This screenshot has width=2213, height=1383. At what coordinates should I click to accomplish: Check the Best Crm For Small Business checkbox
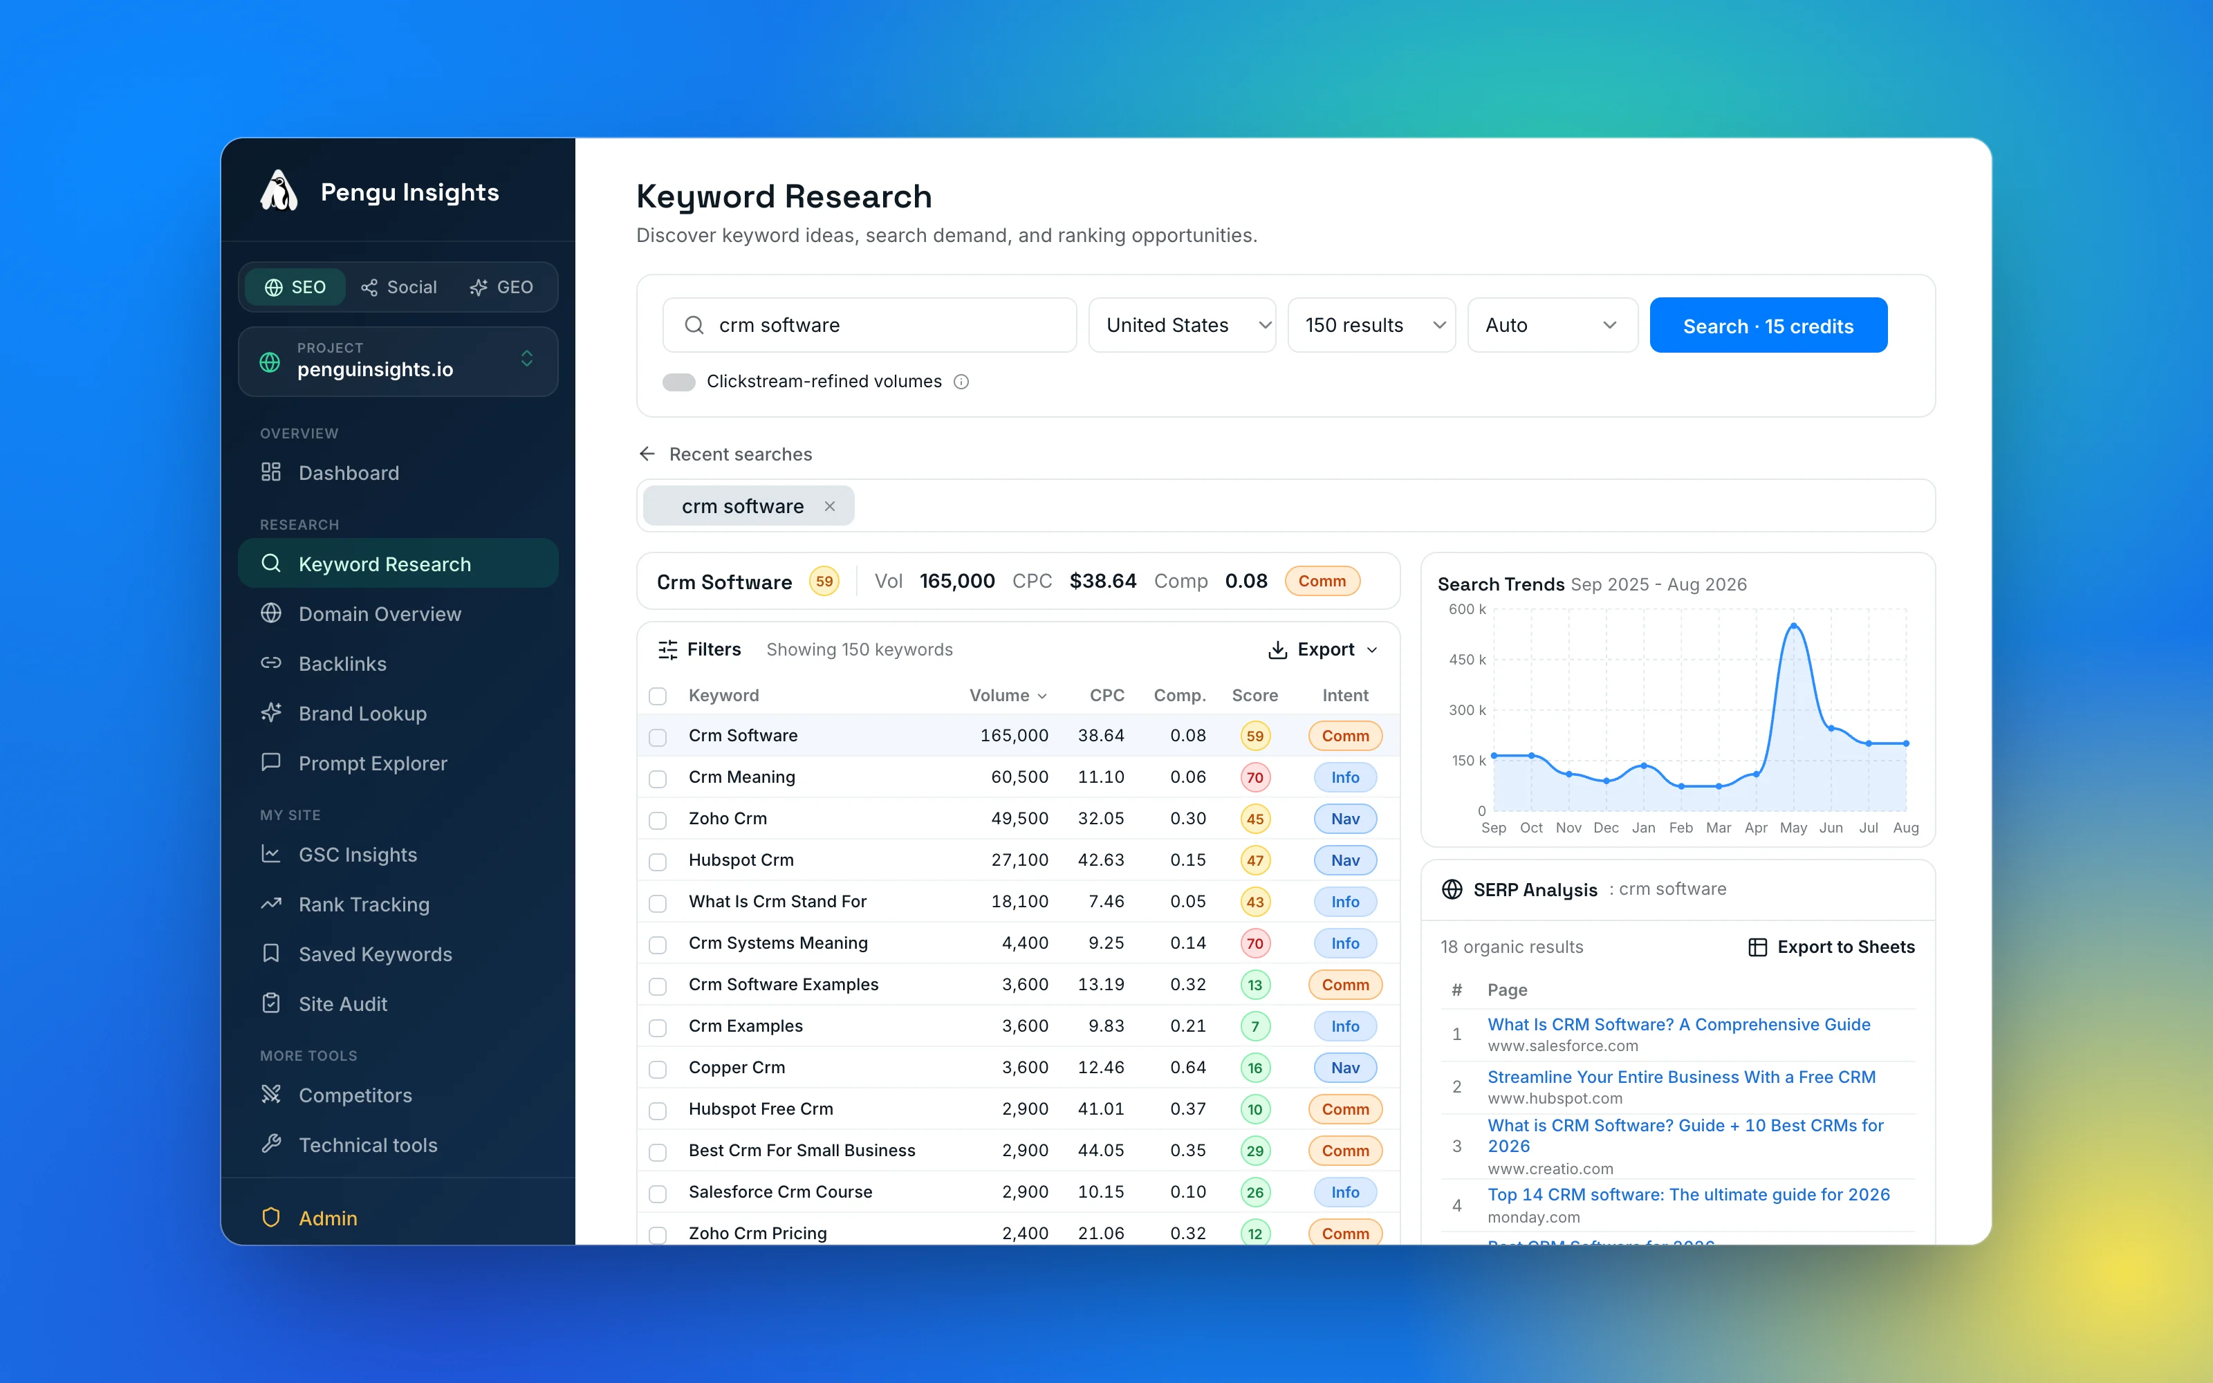coord(658,1153)
